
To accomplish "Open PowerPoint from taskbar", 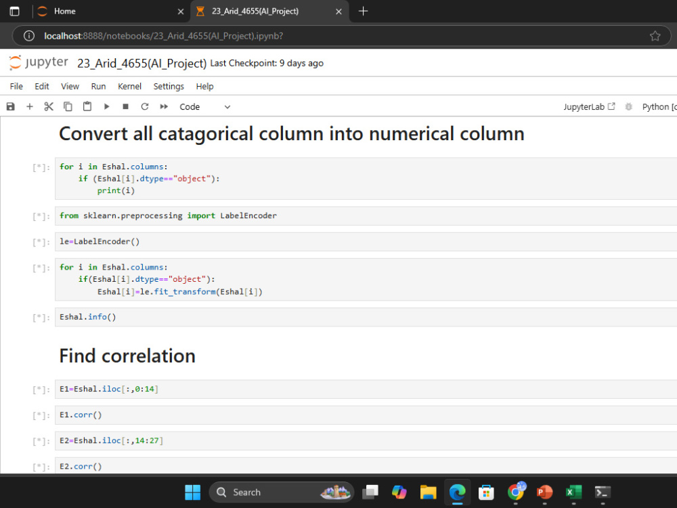I will coord(544,492).
